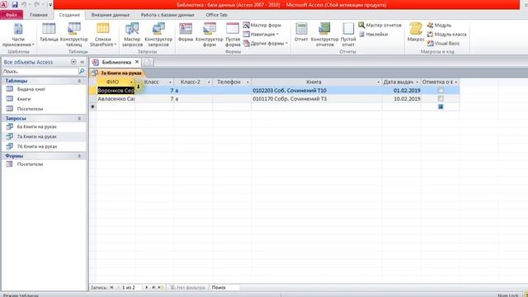528x297 pixels.
Task: Open Наклейки label wizard
Action: [373, 35]
